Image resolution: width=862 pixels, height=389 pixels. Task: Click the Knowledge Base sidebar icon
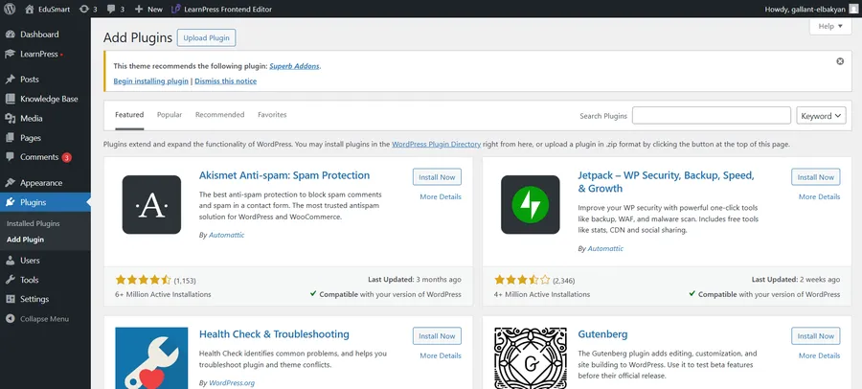(10, 99)
